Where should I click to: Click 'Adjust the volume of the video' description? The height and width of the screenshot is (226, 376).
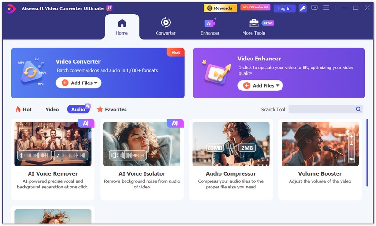[x=320, y=181]
